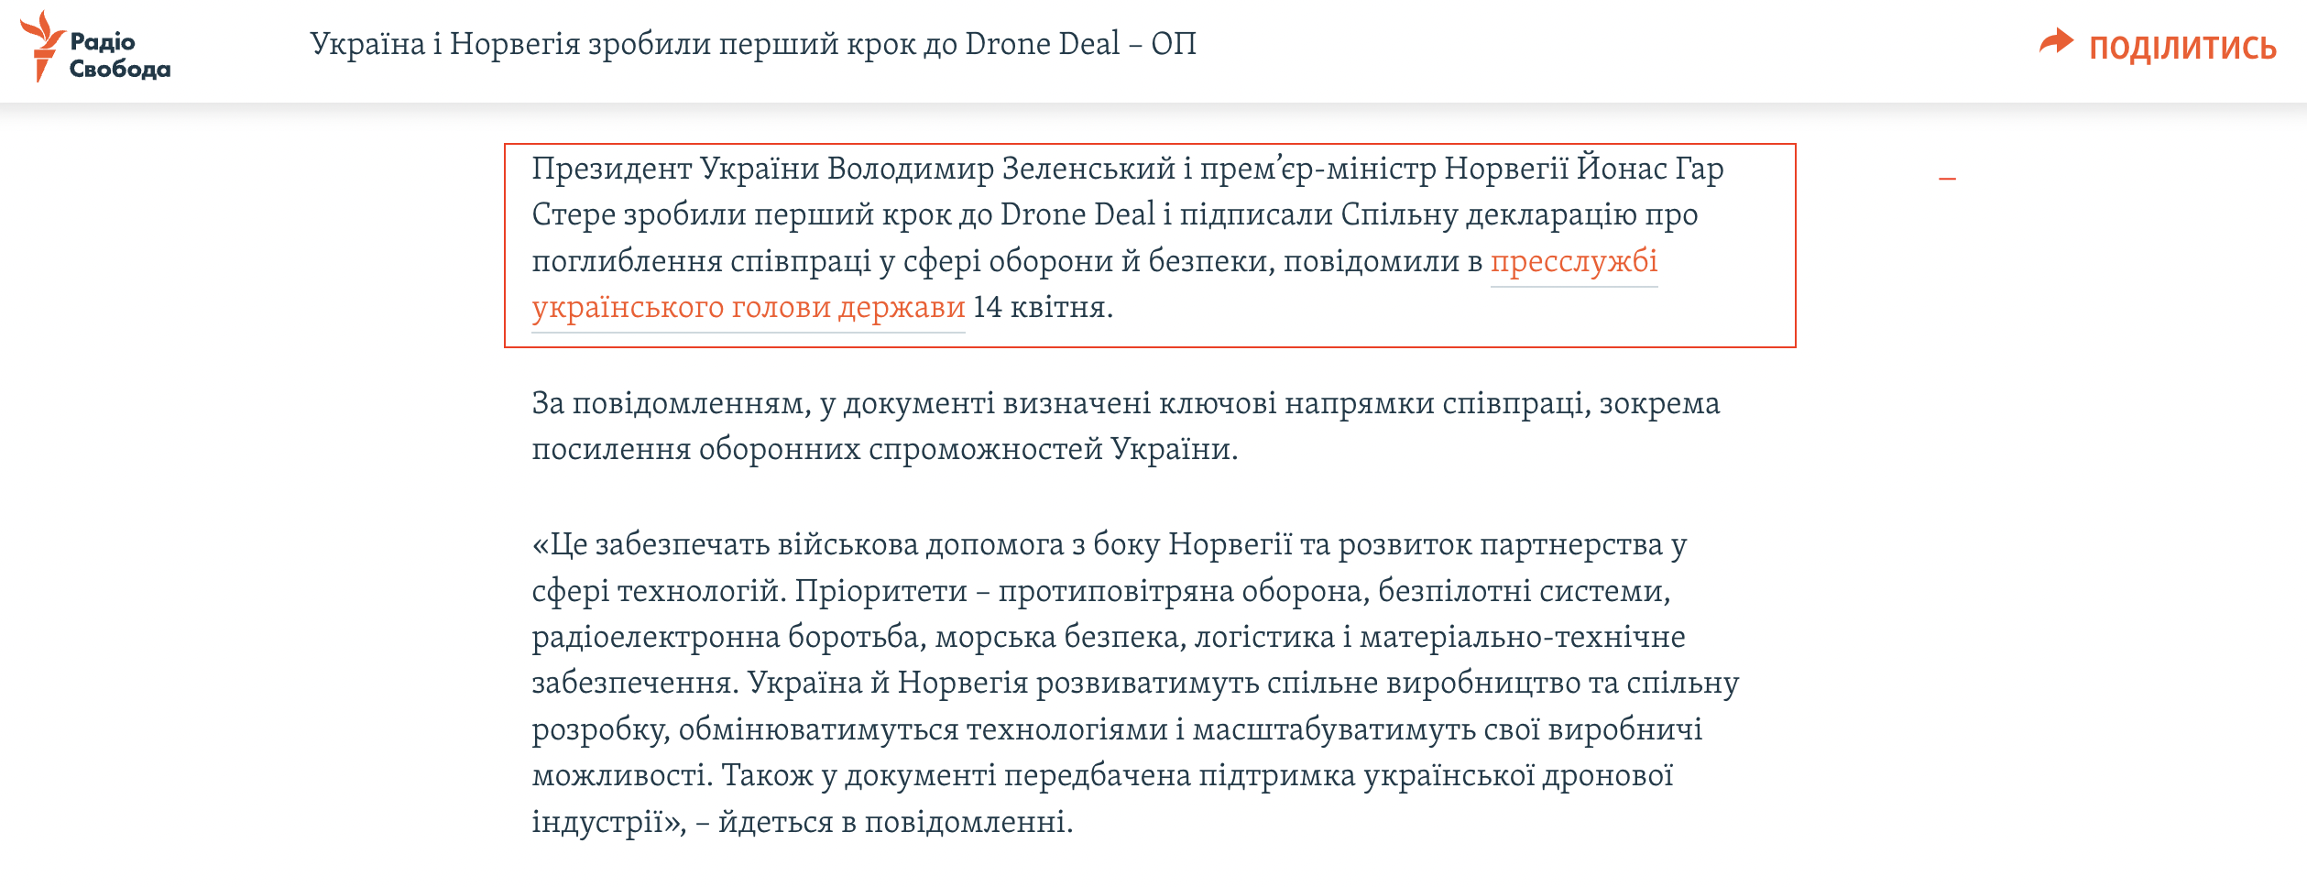Click the text 'За повідомленням, у документі'

click(x=763, y=404)
